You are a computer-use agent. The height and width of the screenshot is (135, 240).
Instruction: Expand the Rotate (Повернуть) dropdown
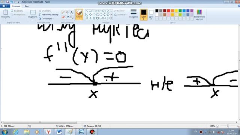pos(46,18)
